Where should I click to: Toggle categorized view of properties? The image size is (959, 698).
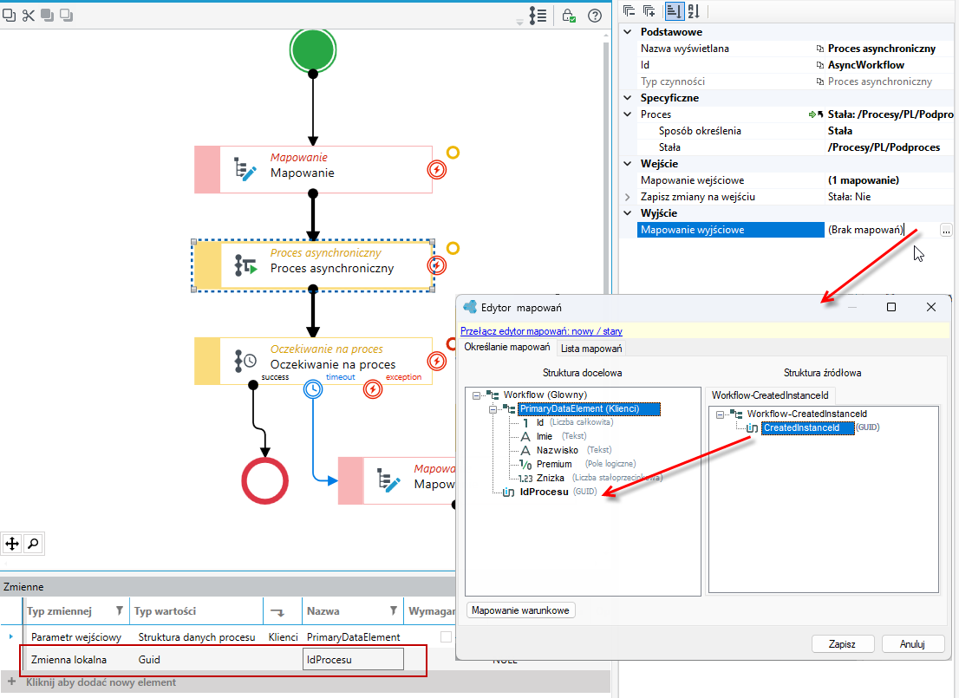674,10
